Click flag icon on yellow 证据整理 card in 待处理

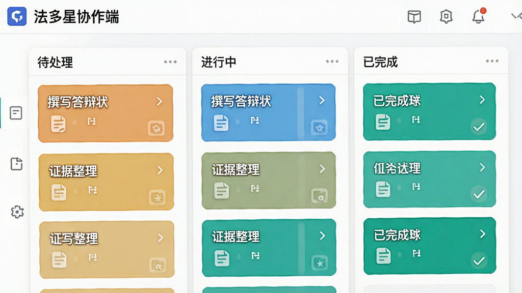coord(93,190)
